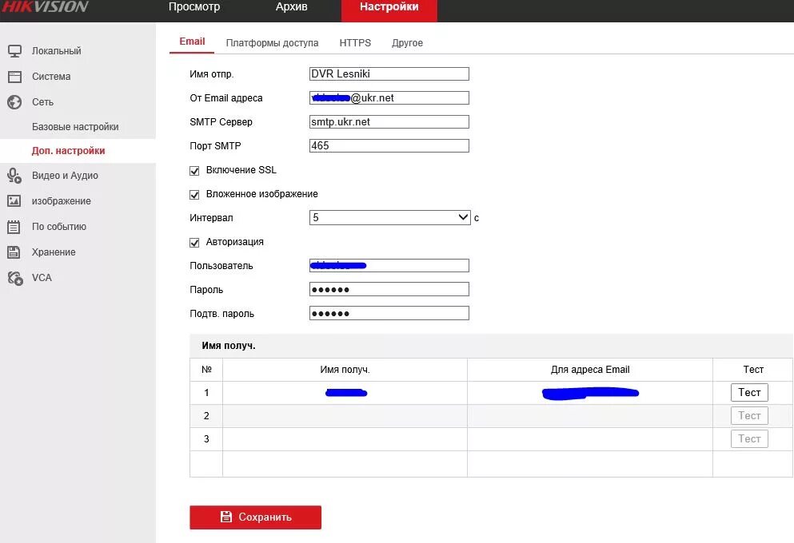Select Сеть in the sidebar
The height and width of the screenshot is (543, 794).
42,102
